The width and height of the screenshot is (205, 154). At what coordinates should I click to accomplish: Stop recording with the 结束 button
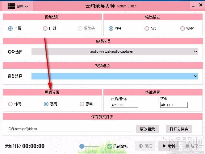(192, 146)
